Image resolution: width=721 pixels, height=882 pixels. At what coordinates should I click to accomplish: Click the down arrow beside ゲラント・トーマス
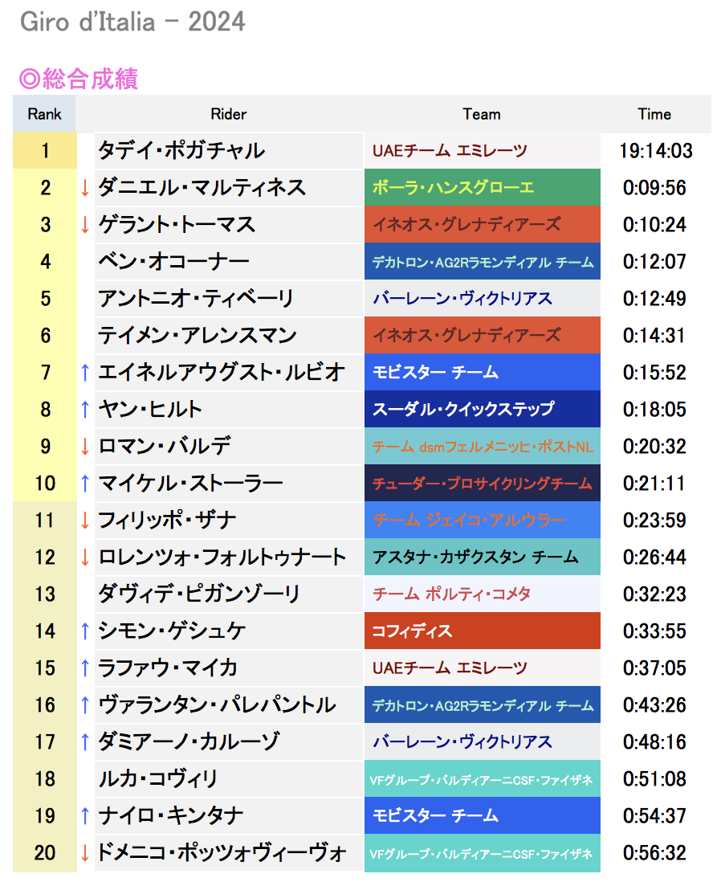(x=85, y=225)
